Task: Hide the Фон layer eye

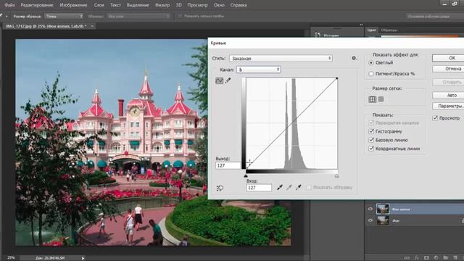Action: pos(370,220)
